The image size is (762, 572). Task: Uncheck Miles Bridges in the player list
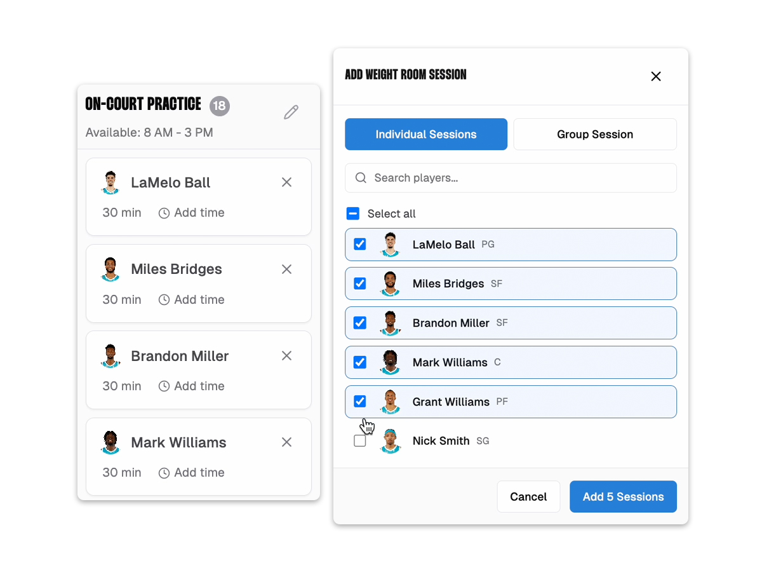360,283
